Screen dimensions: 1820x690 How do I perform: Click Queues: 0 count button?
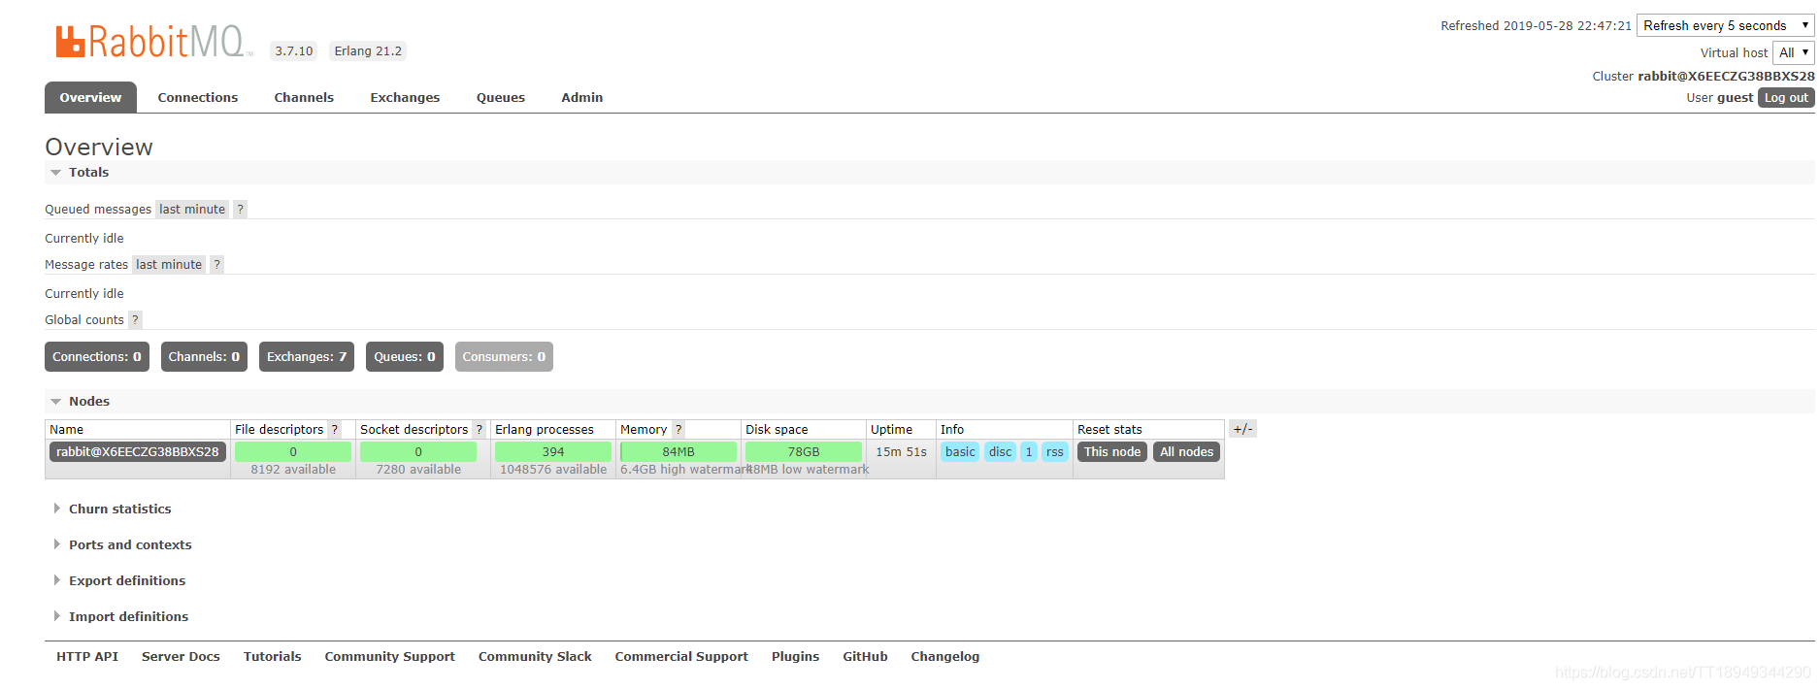(x=405, y=357)
